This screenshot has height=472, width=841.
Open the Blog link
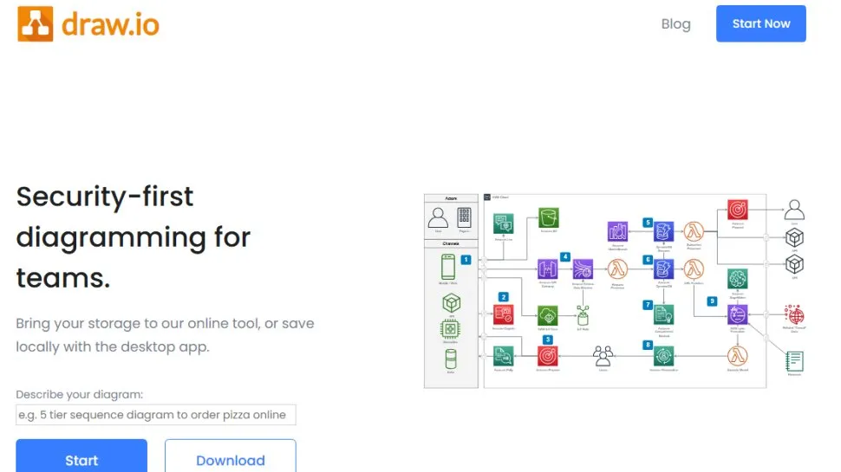pos(675,24)
